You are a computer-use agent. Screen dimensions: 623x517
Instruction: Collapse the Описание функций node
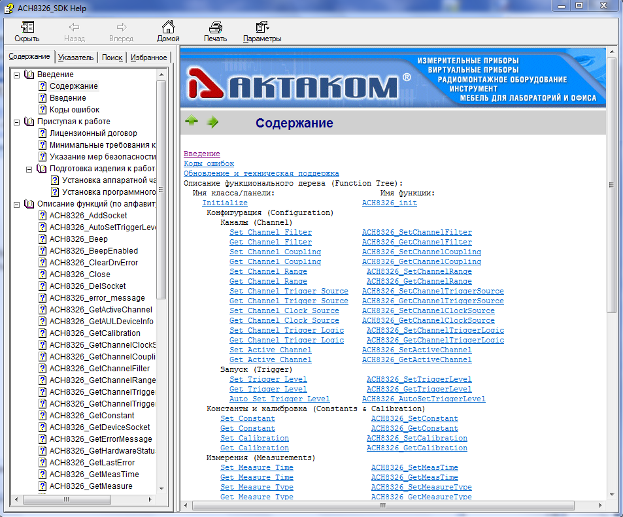point(17,205)
